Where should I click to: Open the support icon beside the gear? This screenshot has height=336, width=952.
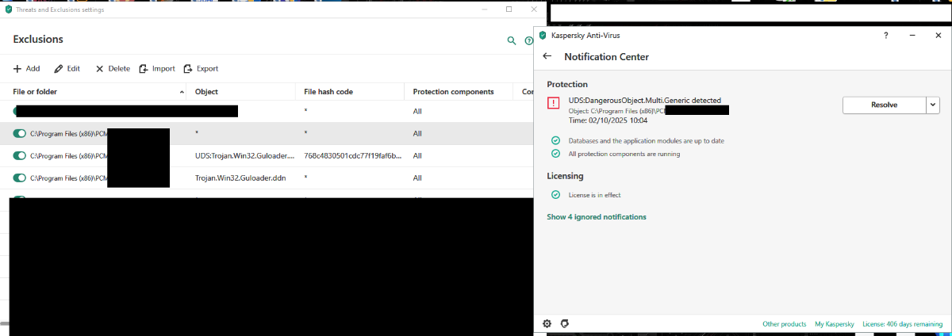pos(565,324)
